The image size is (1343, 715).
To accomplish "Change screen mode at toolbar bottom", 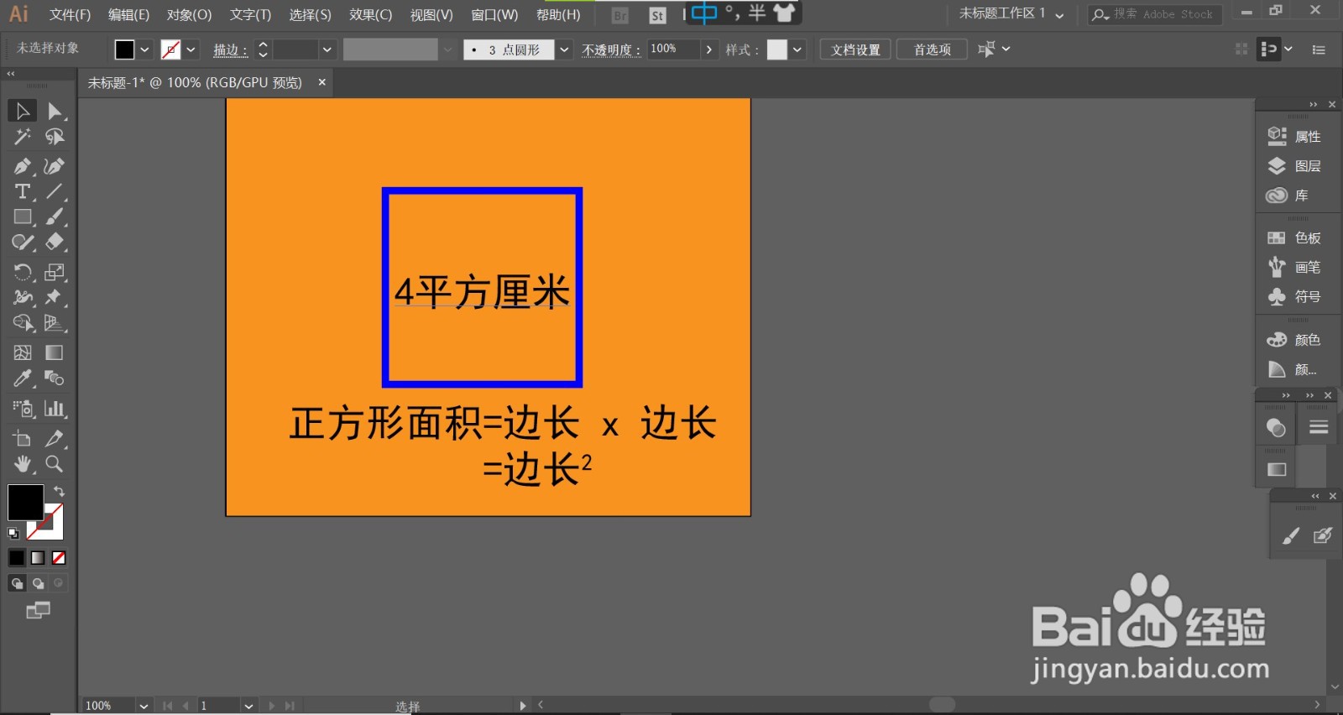I will (38, 610).
